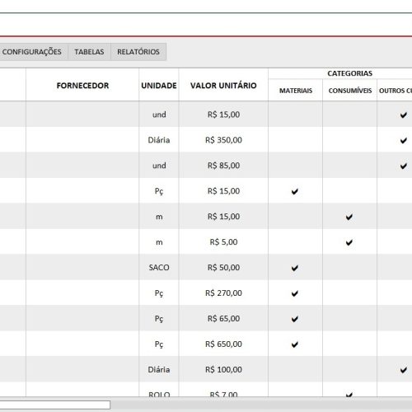Click the R$ 650,00 value cell
Image resolution: width=412 pixels, height=412 pixels.
(223, 344)
